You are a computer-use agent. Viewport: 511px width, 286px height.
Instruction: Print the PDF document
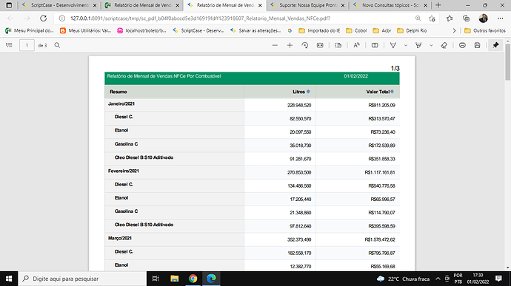(462, 45)
